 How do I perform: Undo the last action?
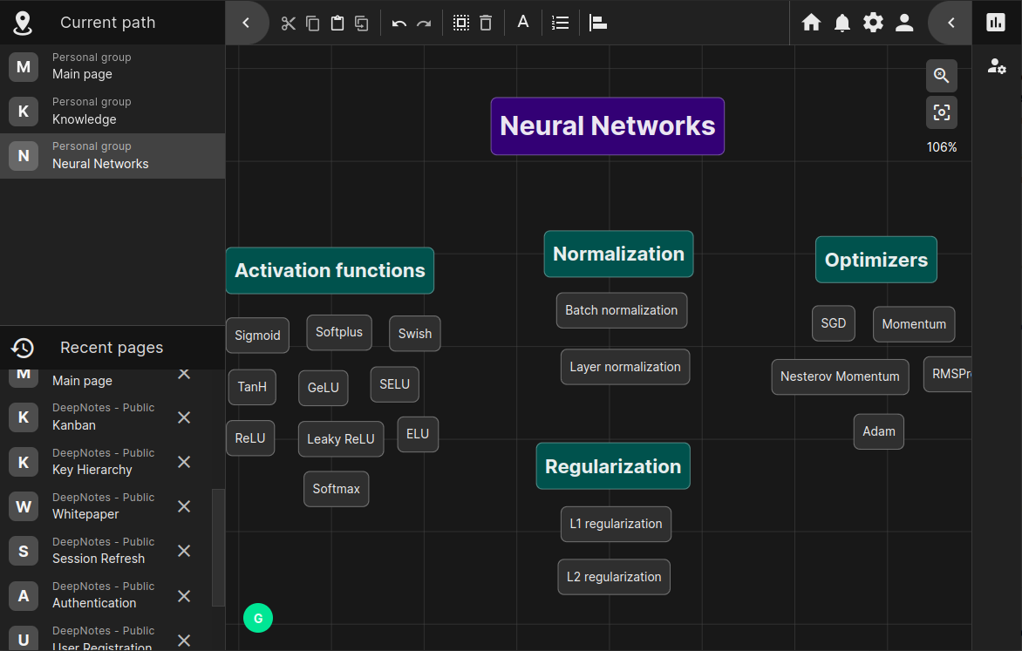pos(399,24)
